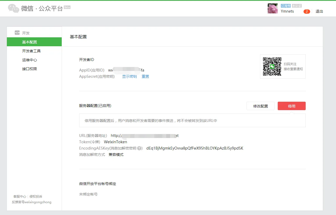Screen dimensions: 336x215
Task: Click the EncodingAESKey value string
Action: (x=195, y=148)
